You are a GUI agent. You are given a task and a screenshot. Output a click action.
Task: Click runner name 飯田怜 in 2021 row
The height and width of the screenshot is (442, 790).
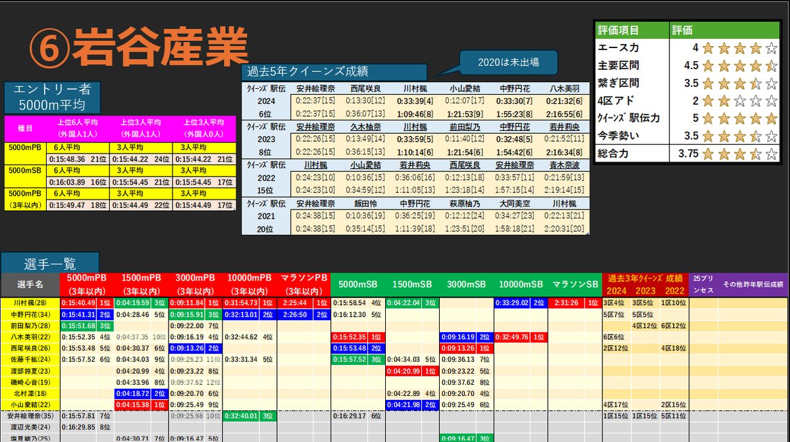(366, 203)
